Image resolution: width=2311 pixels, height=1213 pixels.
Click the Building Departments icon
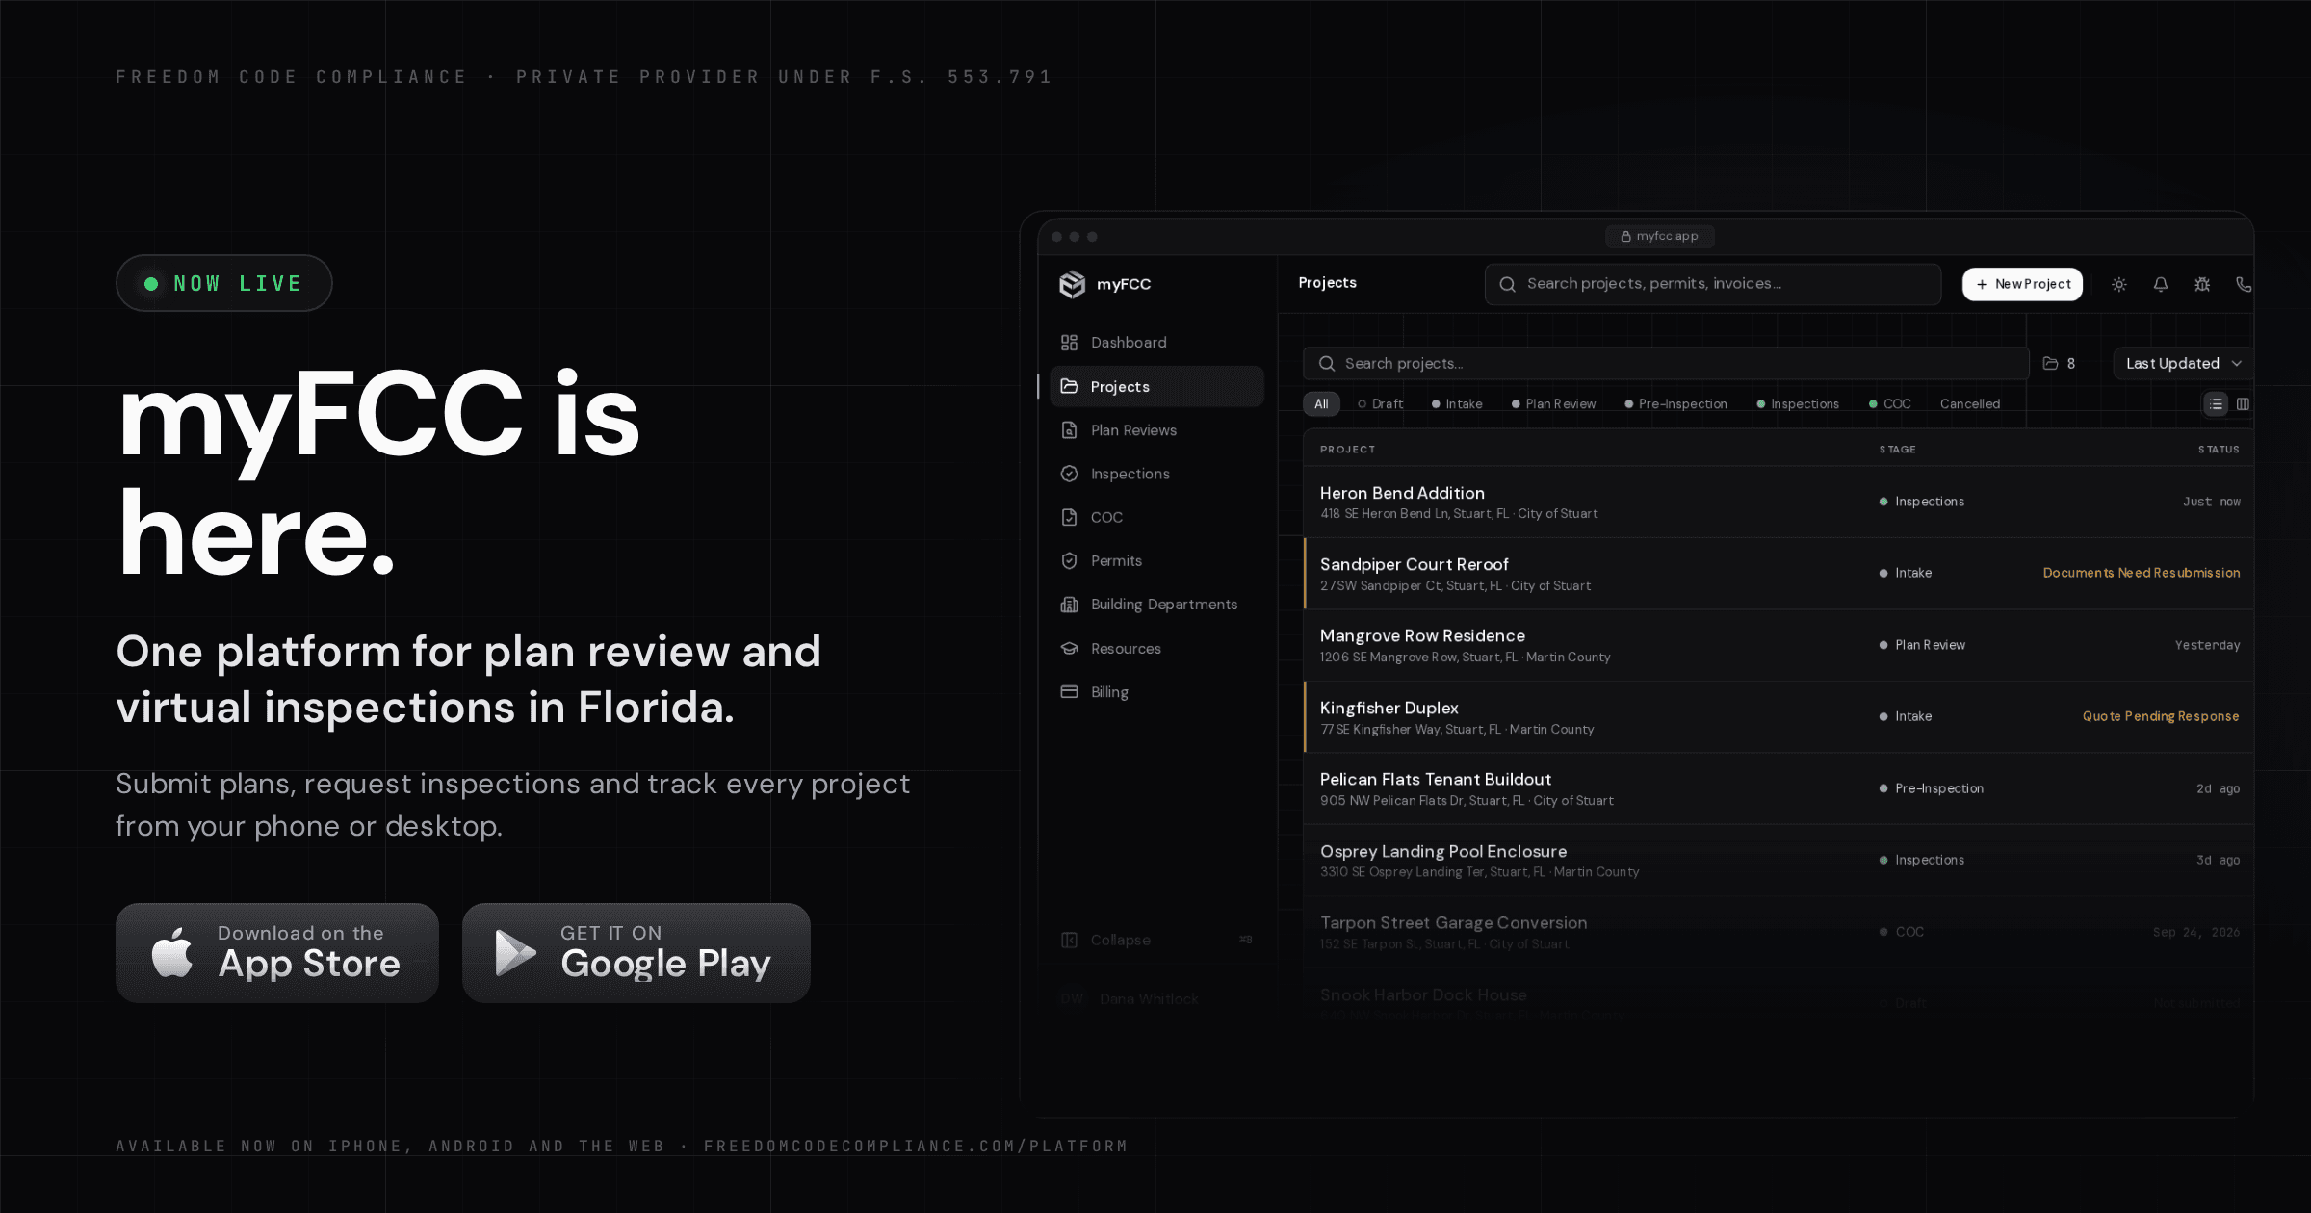pyautogui.click(x=1069, y=605)
